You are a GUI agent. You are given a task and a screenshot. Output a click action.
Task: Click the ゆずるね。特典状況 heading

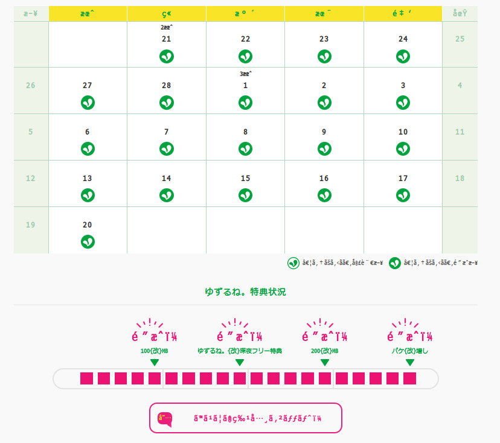pos(245,292)
